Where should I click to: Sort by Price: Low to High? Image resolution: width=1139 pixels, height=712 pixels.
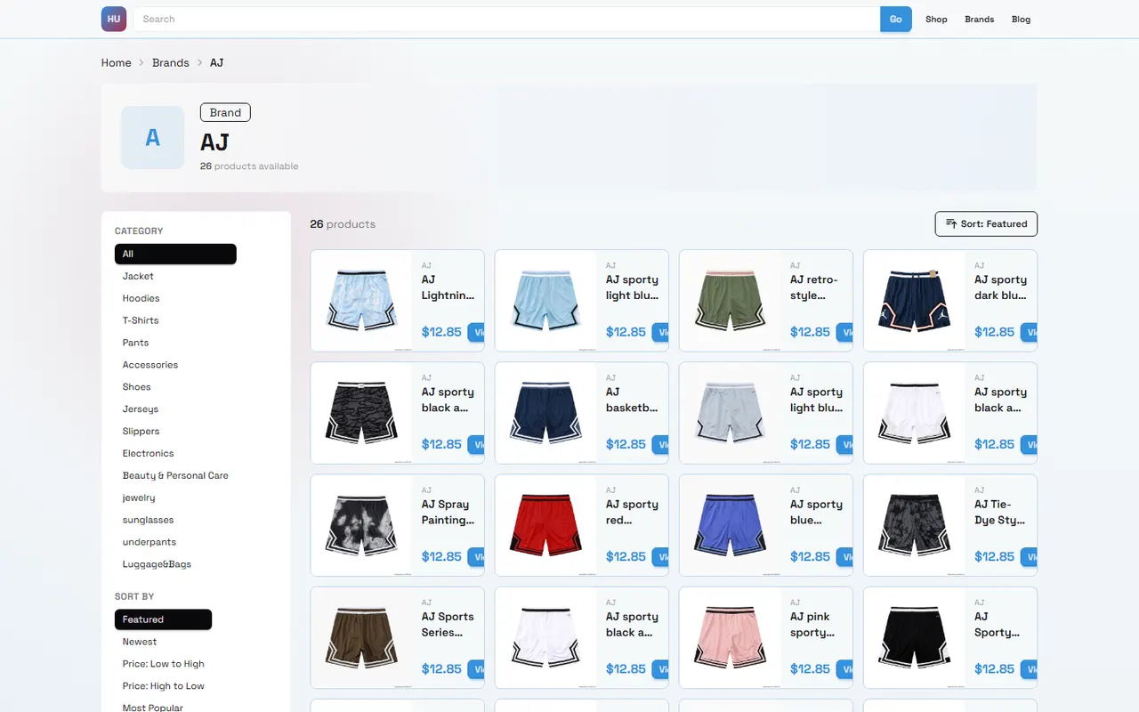[x=164, y=664]
